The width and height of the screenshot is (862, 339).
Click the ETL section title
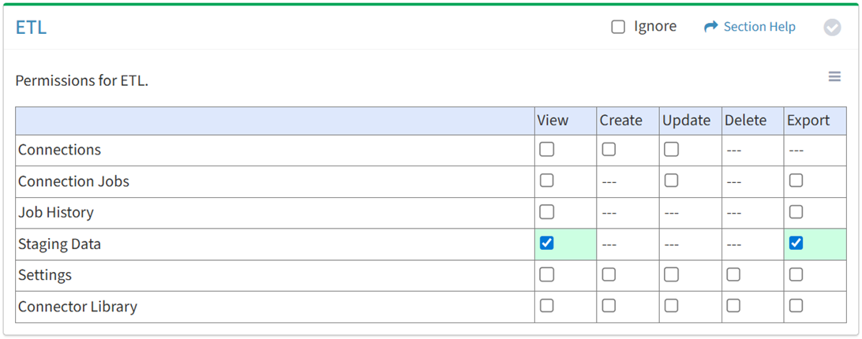pyautogui.click(x=31, y=28)
